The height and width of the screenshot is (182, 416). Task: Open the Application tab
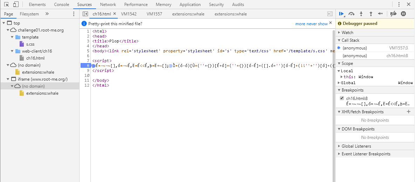(190, 5)
